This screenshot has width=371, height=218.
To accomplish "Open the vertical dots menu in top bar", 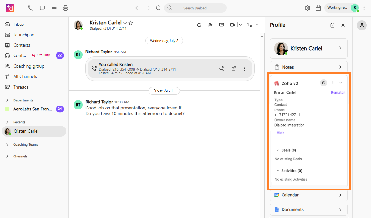I will coord(364,8).
